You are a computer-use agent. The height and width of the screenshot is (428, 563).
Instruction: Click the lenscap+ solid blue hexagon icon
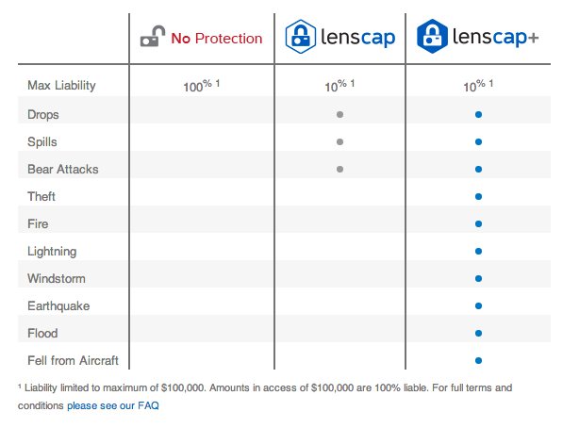tap(432, 36)
